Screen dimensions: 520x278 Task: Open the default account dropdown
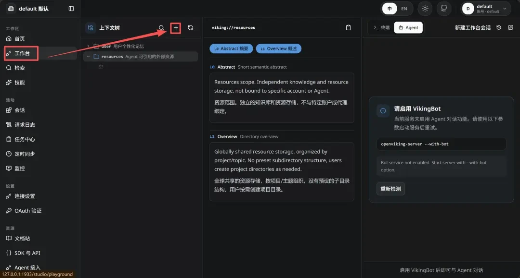[x=485, y=9]
